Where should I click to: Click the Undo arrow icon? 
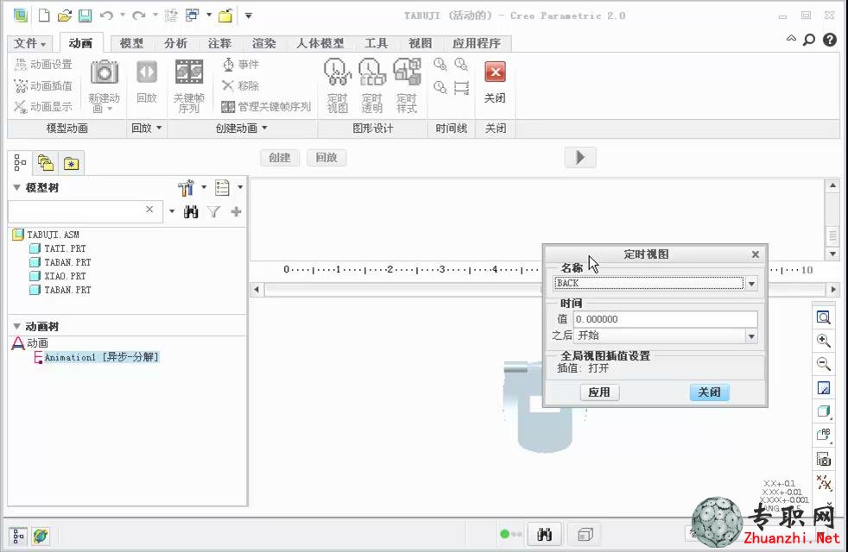click(x=106, y=16)
